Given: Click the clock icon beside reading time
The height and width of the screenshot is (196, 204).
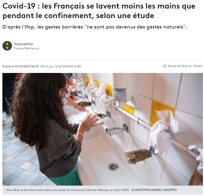Looking at the screenshot, I should pos(165,66).
